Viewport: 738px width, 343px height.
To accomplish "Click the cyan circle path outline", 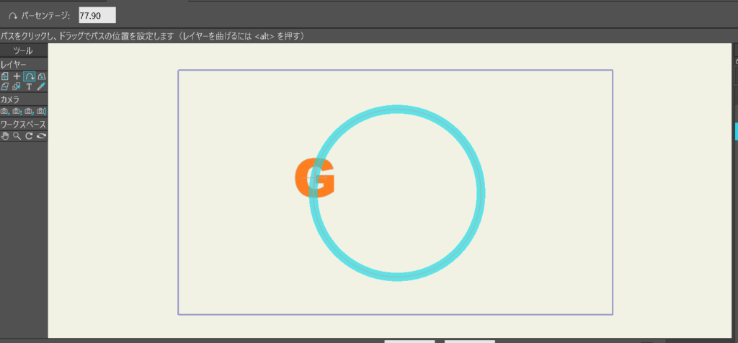I will click(479, 193).
